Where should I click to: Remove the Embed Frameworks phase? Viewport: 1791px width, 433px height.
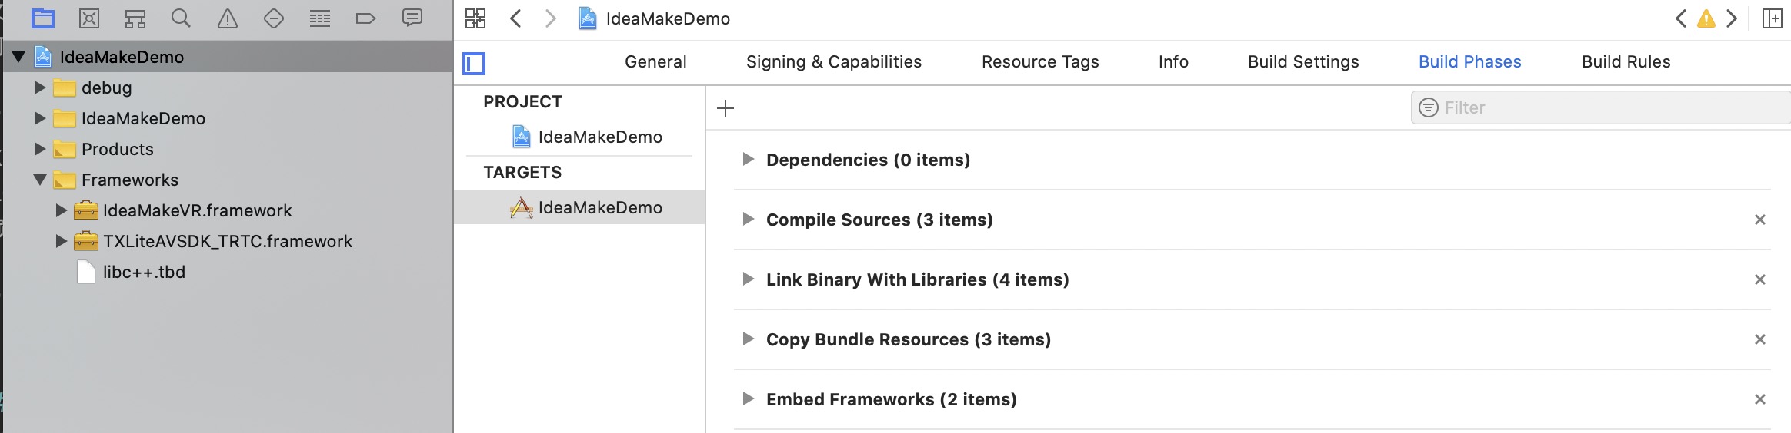coord(1759,399)
